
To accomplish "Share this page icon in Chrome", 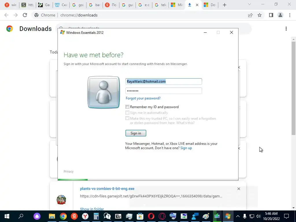I will pyautogui.click(x=250, y=15).
